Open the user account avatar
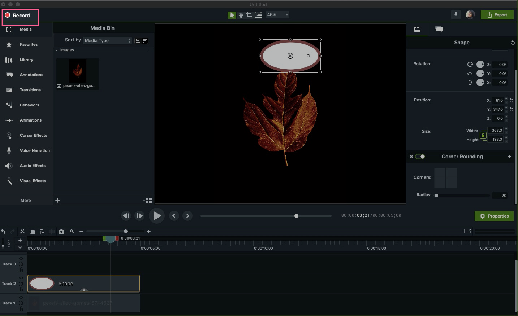Viewport: 518px width, 316px height. pos(470,15)
